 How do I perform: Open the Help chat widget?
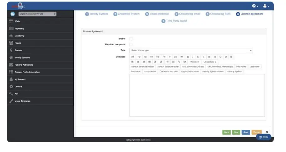coord(263,137)
